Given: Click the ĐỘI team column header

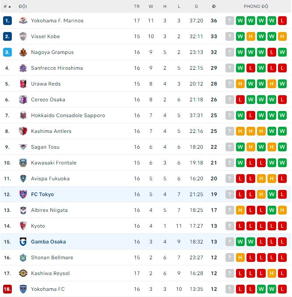Looking at the screenshot, I should click(x=23, y=7).
